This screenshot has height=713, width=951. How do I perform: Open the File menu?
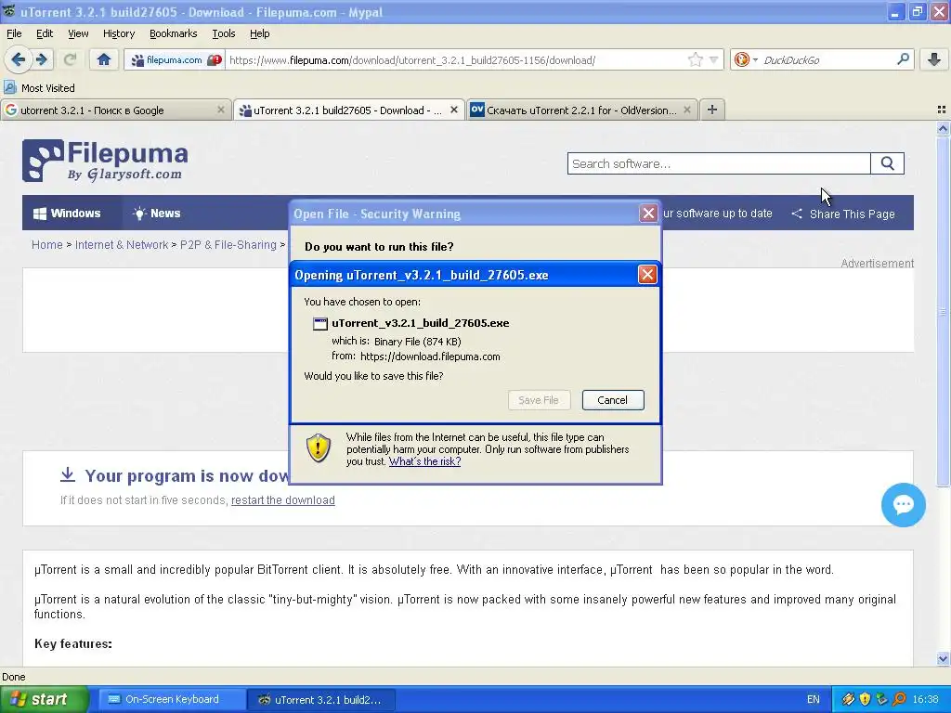point(14,33)
